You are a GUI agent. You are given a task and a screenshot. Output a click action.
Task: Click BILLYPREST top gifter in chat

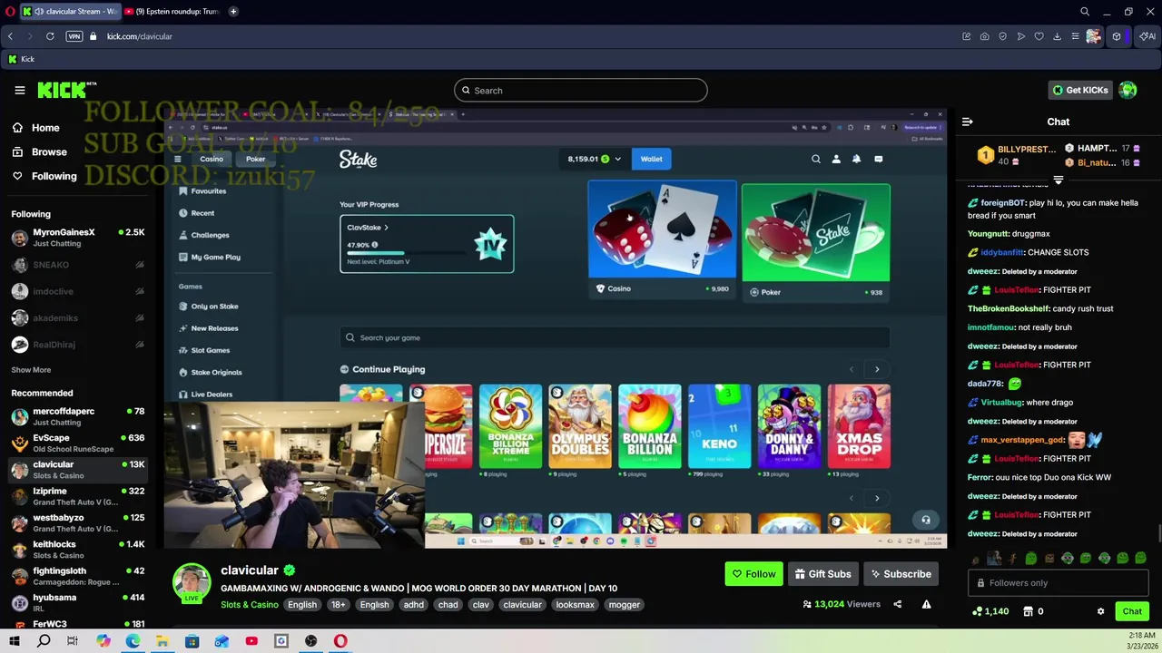coord(1016,155)
